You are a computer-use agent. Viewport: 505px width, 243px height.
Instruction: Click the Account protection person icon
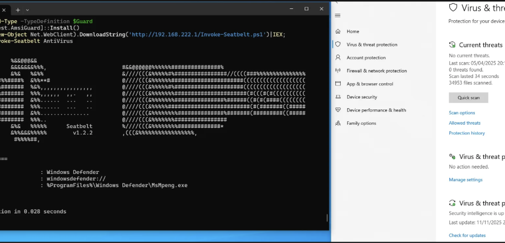[x=338, y=57]
